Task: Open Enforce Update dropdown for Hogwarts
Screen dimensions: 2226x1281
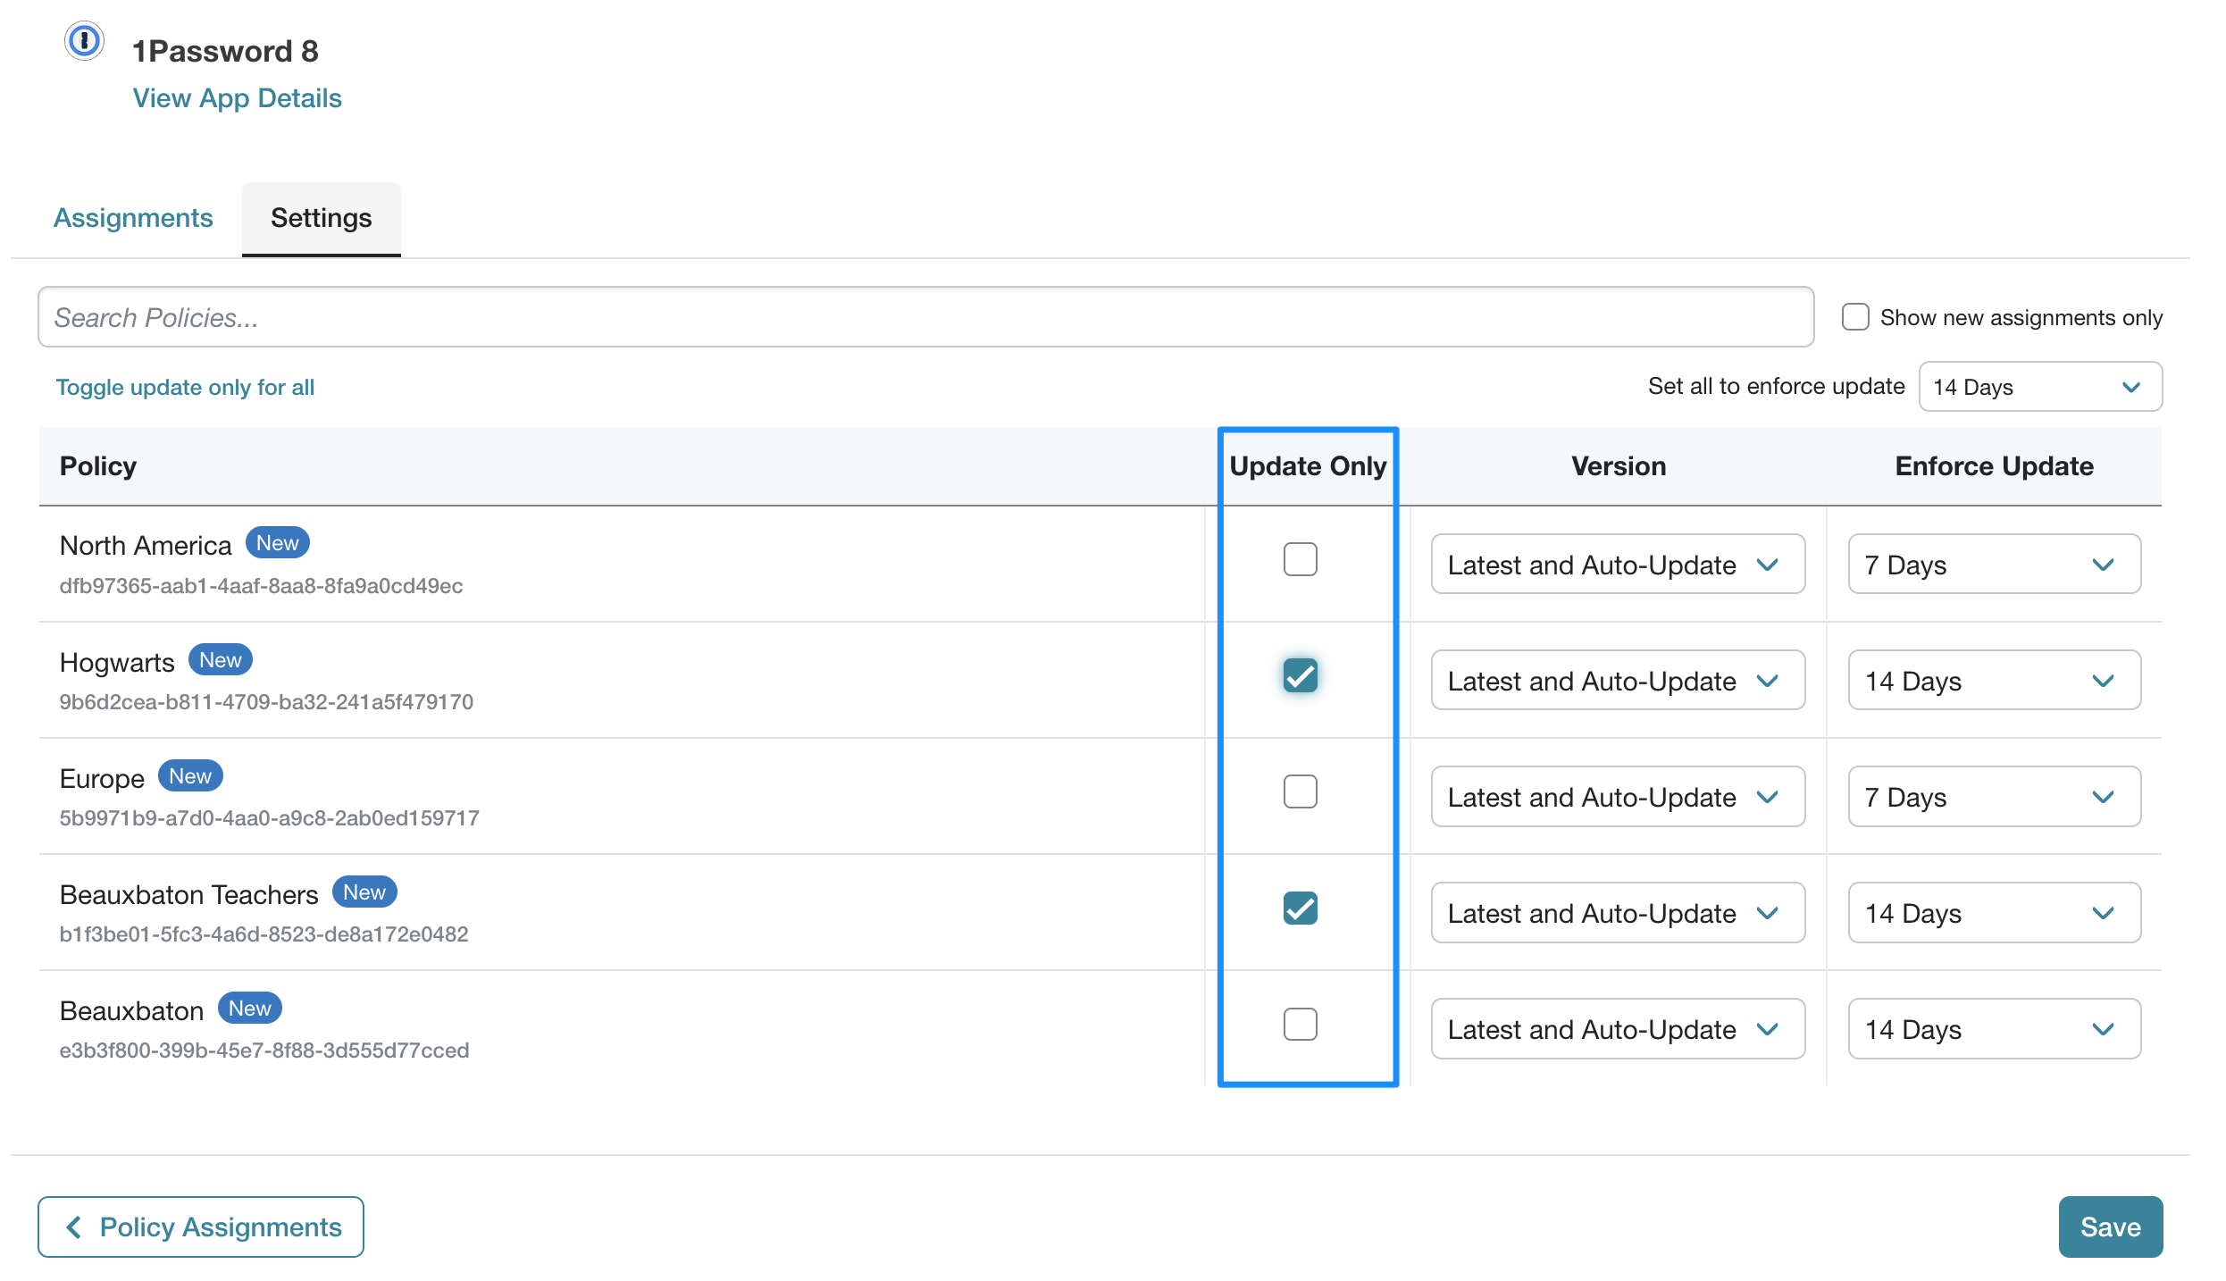Action: [x=1994, y=681]
